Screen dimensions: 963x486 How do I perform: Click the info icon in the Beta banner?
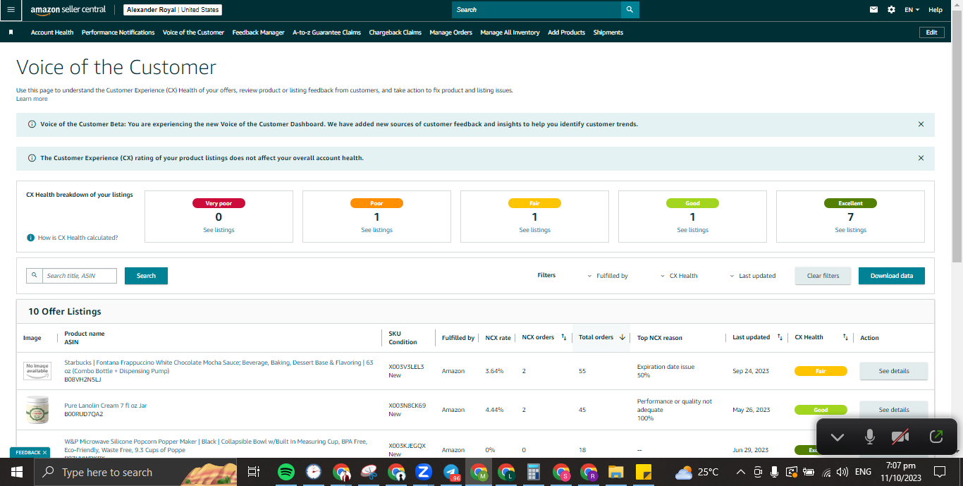(x=32, y=124)
